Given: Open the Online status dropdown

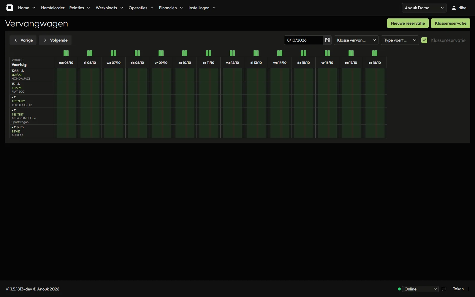Looking at the screenshot, I should 420,289.
